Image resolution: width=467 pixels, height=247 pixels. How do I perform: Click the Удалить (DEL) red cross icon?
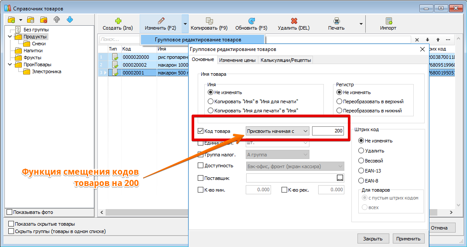[x=294, y=21]
